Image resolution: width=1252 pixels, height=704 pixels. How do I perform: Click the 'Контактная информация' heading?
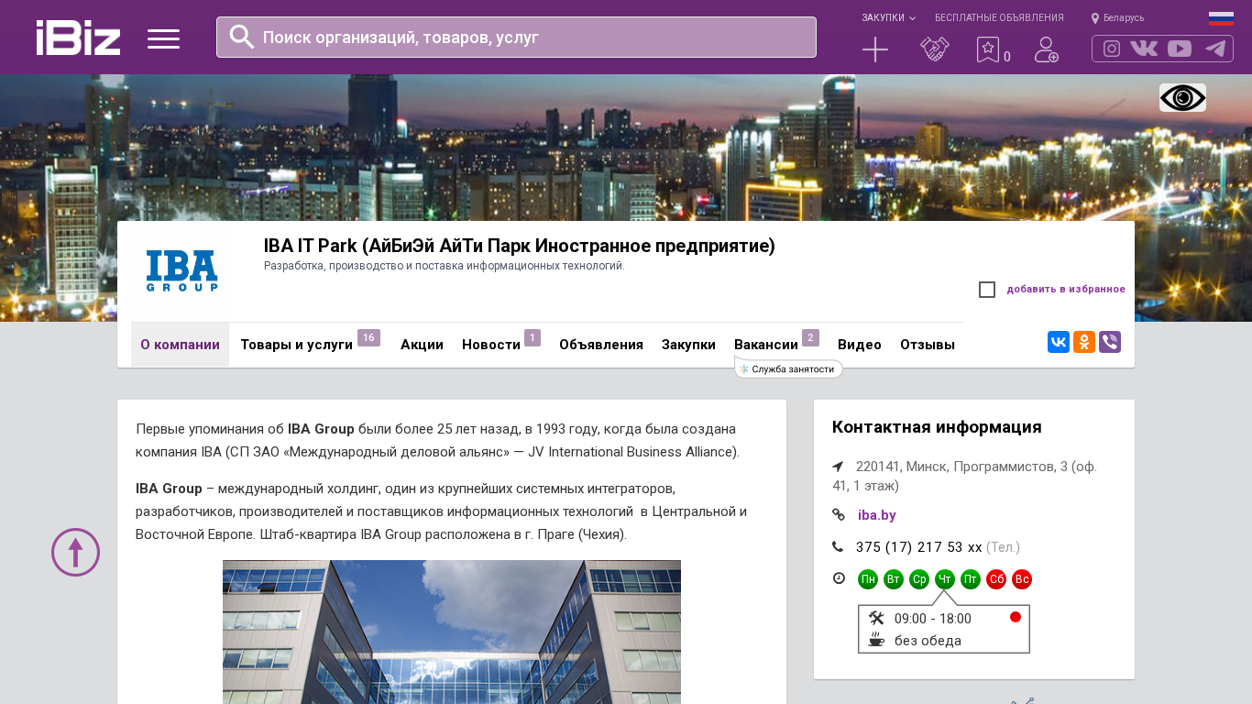pos(937,427)
